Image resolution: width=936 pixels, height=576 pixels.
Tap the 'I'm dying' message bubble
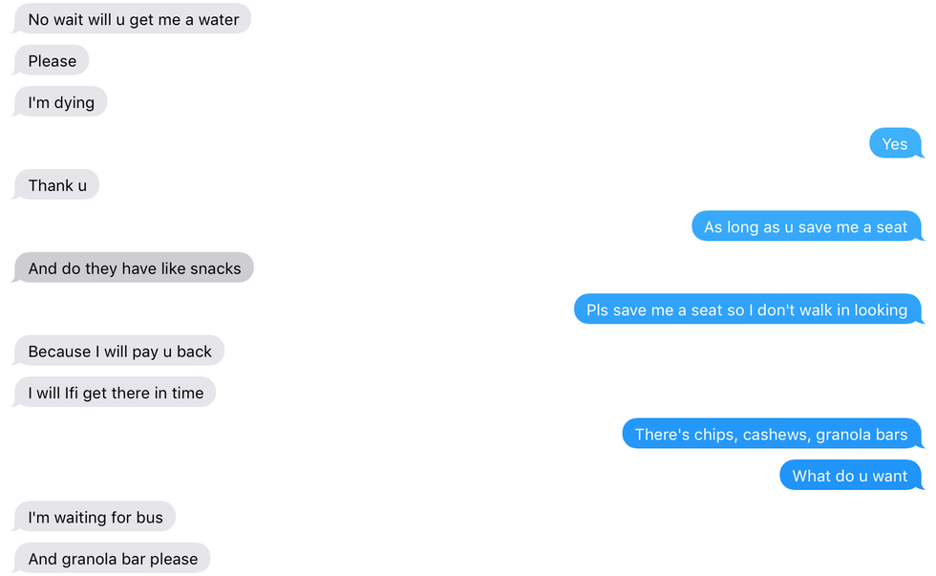click(x=60, y=101)
